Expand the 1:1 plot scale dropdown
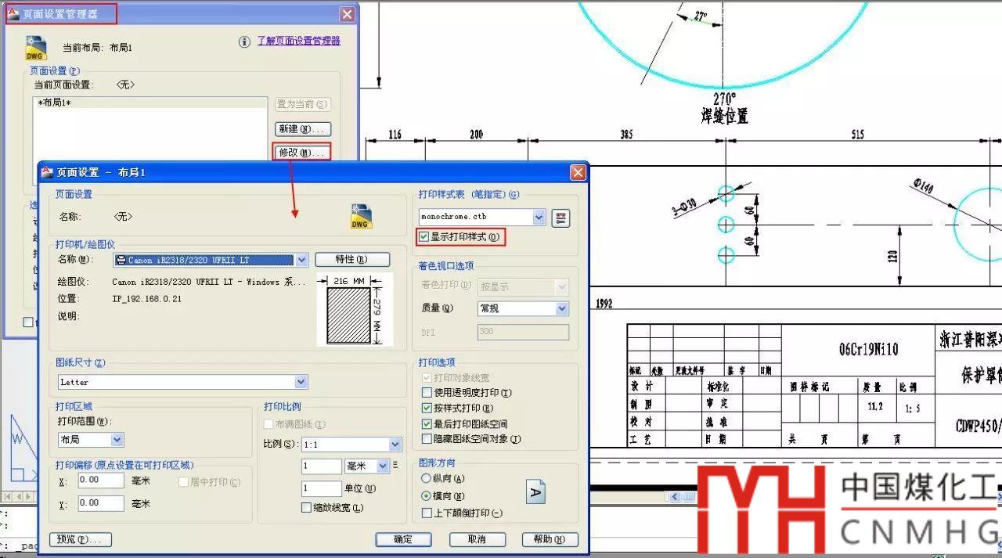1002x558 pixels. [395, 445]
